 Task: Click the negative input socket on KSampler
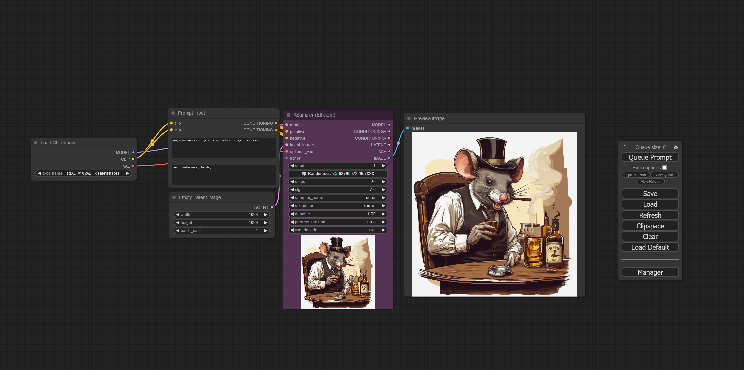[287, 138]
